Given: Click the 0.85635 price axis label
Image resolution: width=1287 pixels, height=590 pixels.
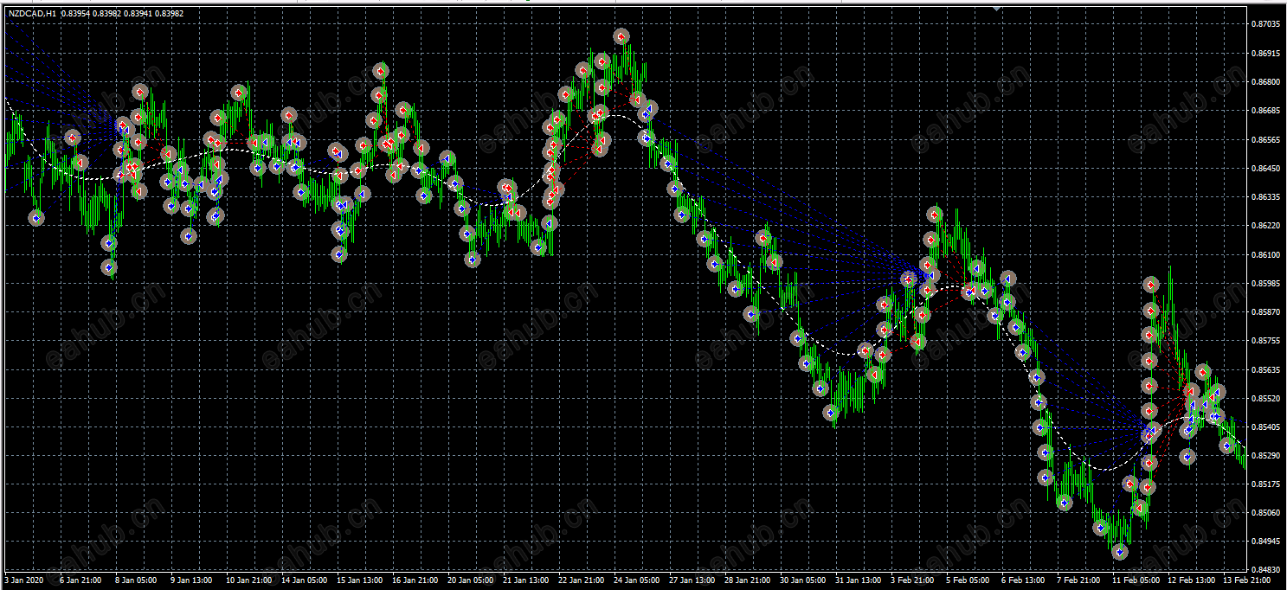Looking at the screenshot, I should 1267,369.
